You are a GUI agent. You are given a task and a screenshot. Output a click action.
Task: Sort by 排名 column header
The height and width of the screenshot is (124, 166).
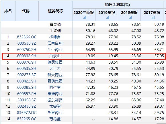coord(8,11)
